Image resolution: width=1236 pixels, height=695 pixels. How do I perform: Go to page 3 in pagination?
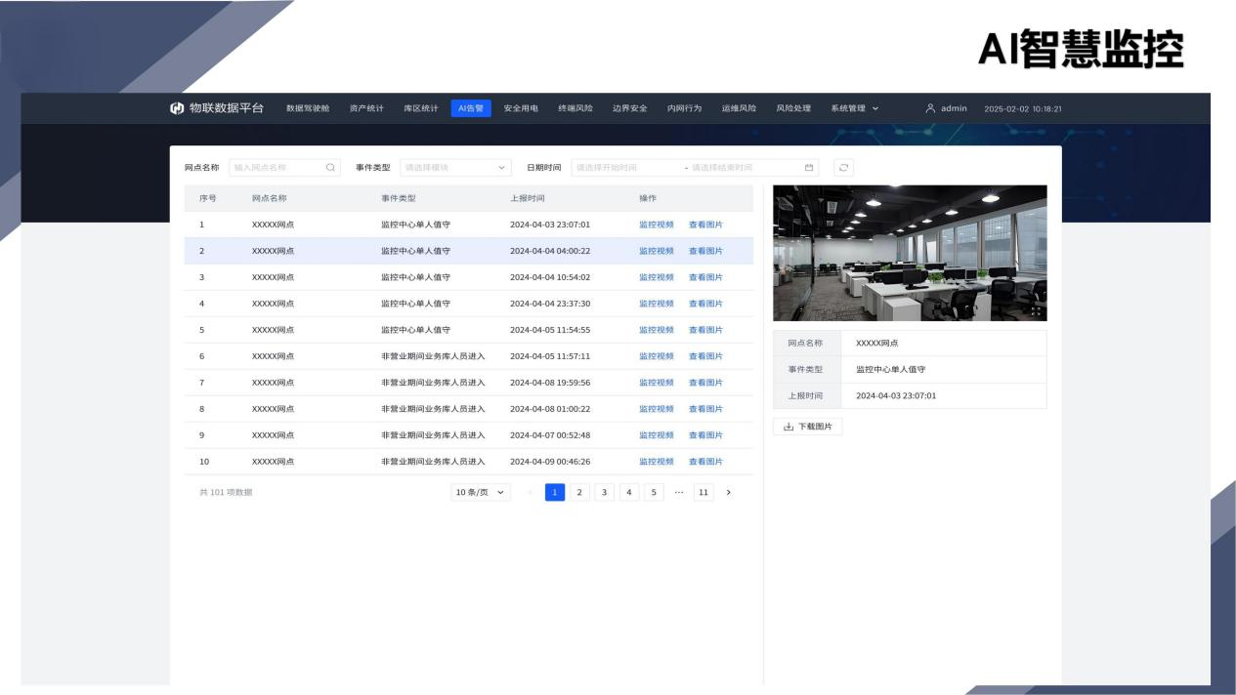point(604,492)
